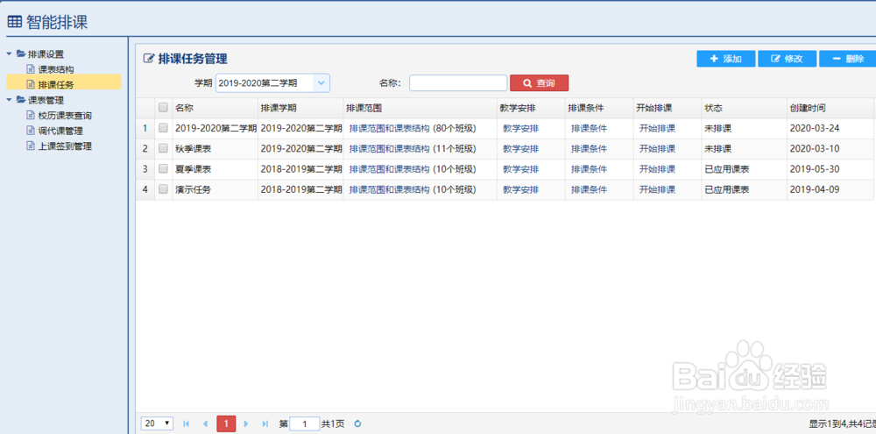Click the 添加 add button

(725, 59)
